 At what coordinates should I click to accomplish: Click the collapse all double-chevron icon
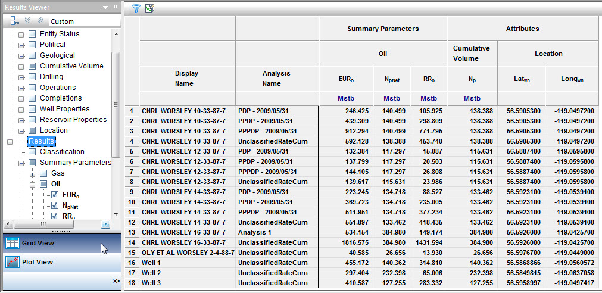coord(39,21)
